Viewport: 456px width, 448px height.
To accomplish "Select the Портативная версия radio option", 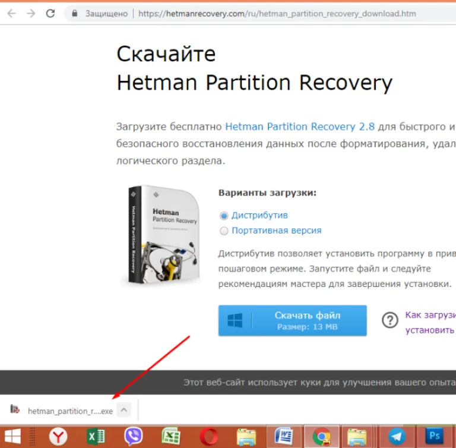I will 224,231.
